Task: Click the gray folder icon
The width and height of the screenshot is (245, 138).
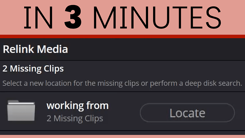Action: (21, 111)
